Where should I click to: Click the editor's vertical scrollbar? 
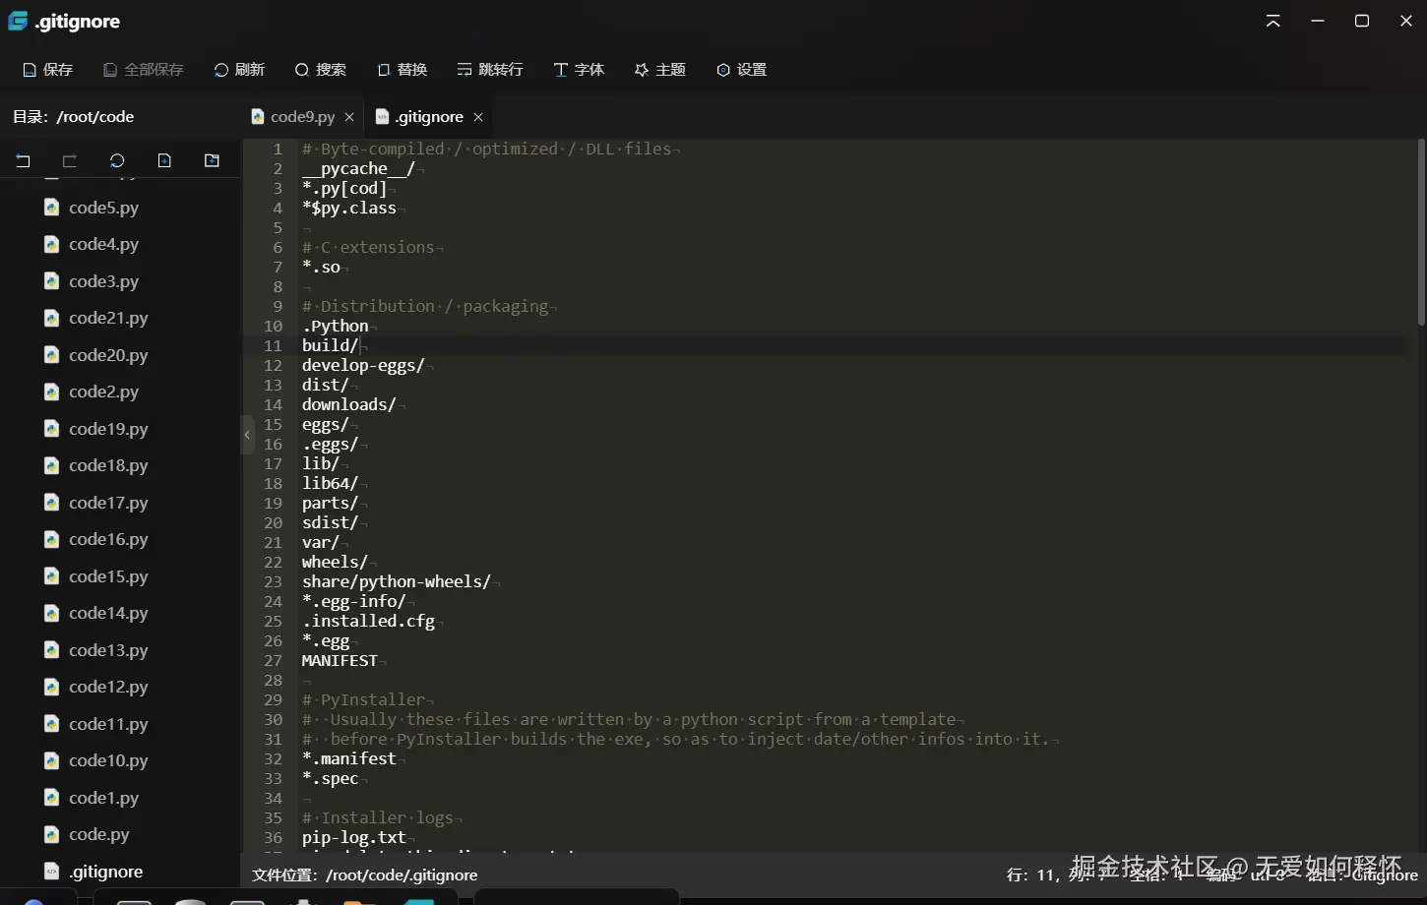[x=1421, y=236]
